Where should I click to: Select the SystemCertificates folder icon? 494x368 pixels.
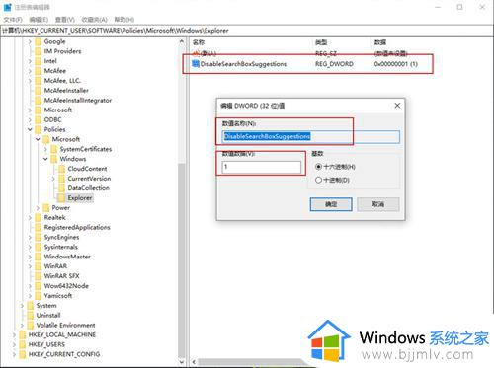pyautogui.click(x=54, y=149)
